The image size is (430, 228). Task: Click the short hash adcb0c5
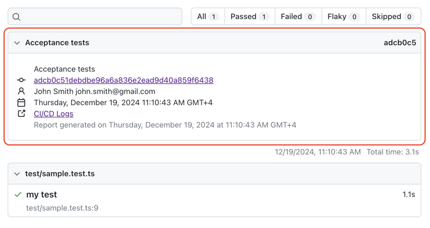point(399,43)
